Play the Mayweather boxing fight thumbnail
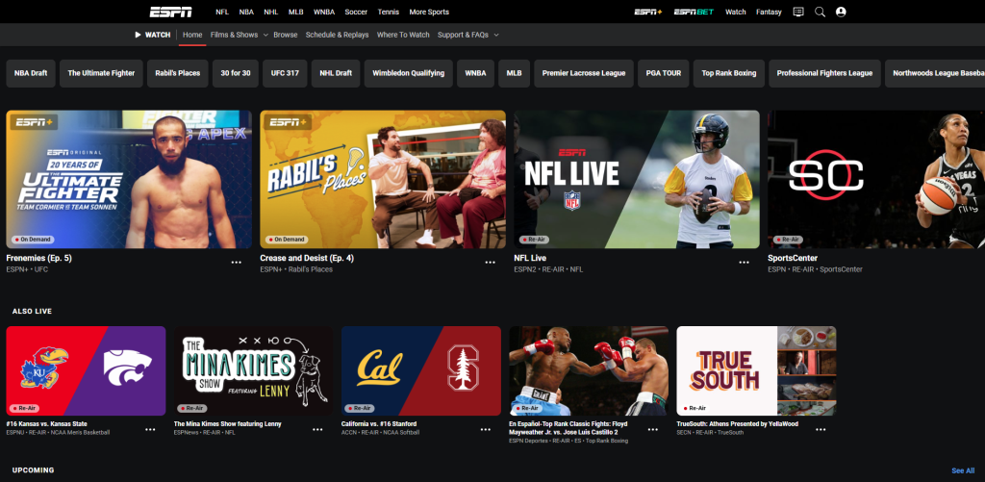985x482 pixels. (x=589, y=370)
